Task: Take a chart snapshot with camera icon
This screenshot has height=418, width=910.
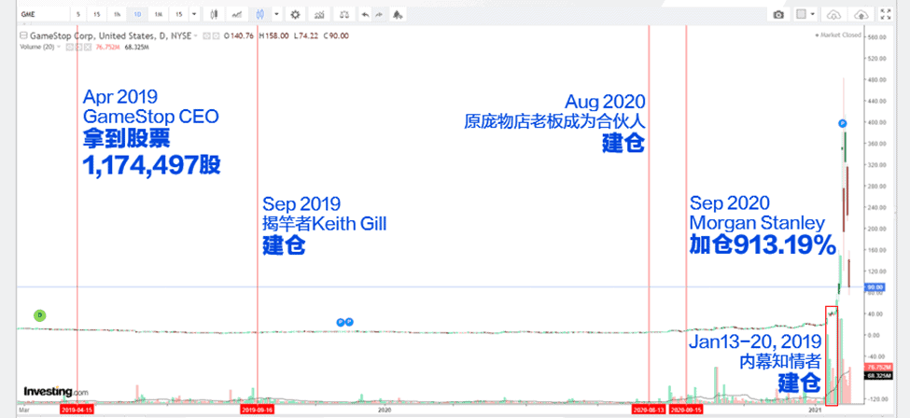Action: coord(778,14)
